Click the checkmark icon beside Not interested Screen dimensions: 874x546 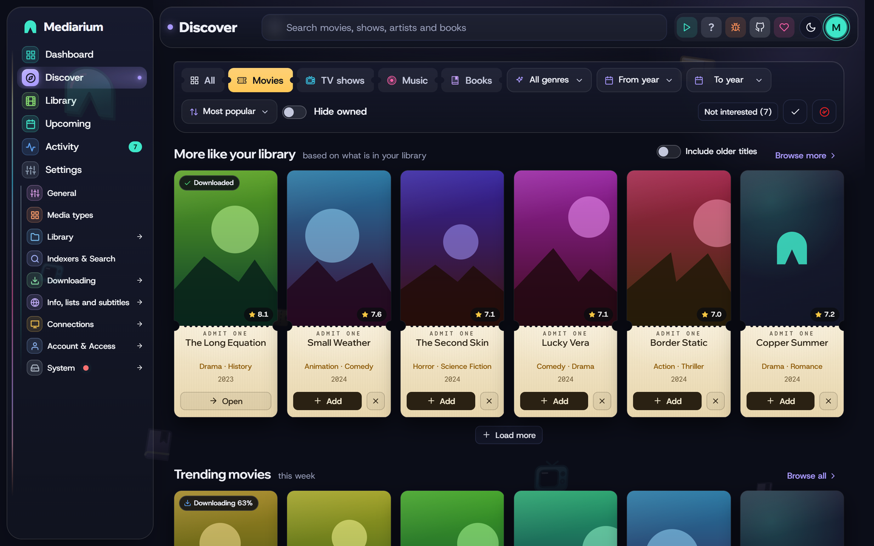coord(795,112)
